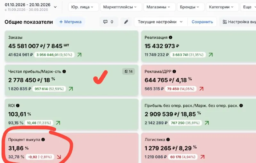The width and height of the screenshot is (256, 163).
Task: Click the delta badge 10,46 (11,23%)
Action: pyautogui.click(x=39, y=123)
